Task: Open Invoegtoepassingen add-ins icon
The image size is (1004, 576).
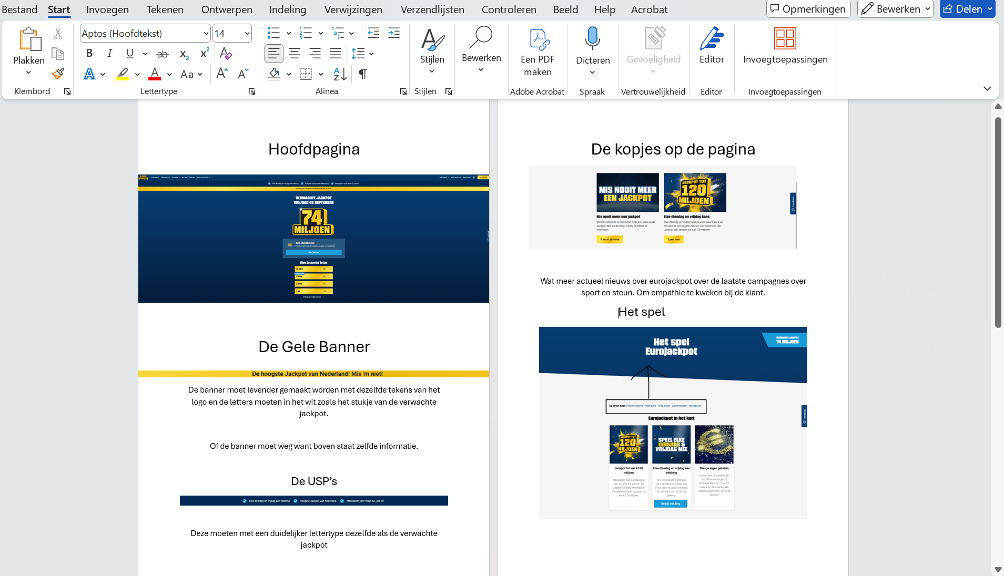Action: 785,38
